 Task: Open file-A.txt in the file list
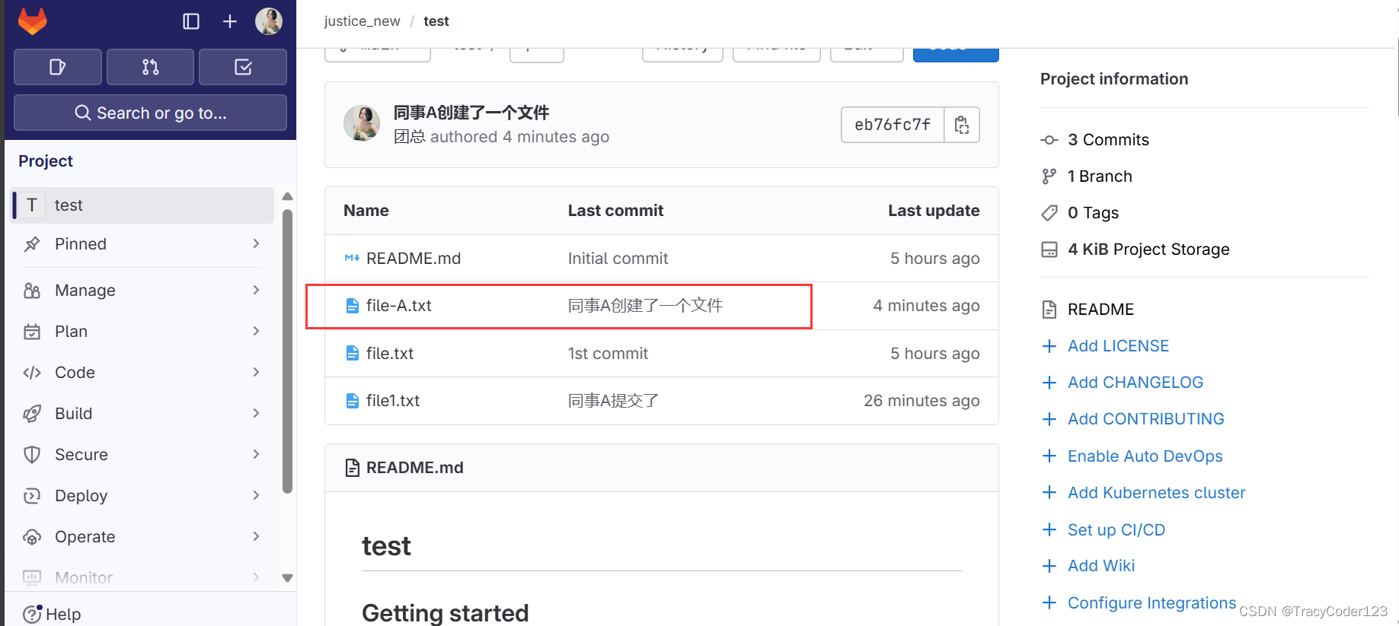[399, 306]
